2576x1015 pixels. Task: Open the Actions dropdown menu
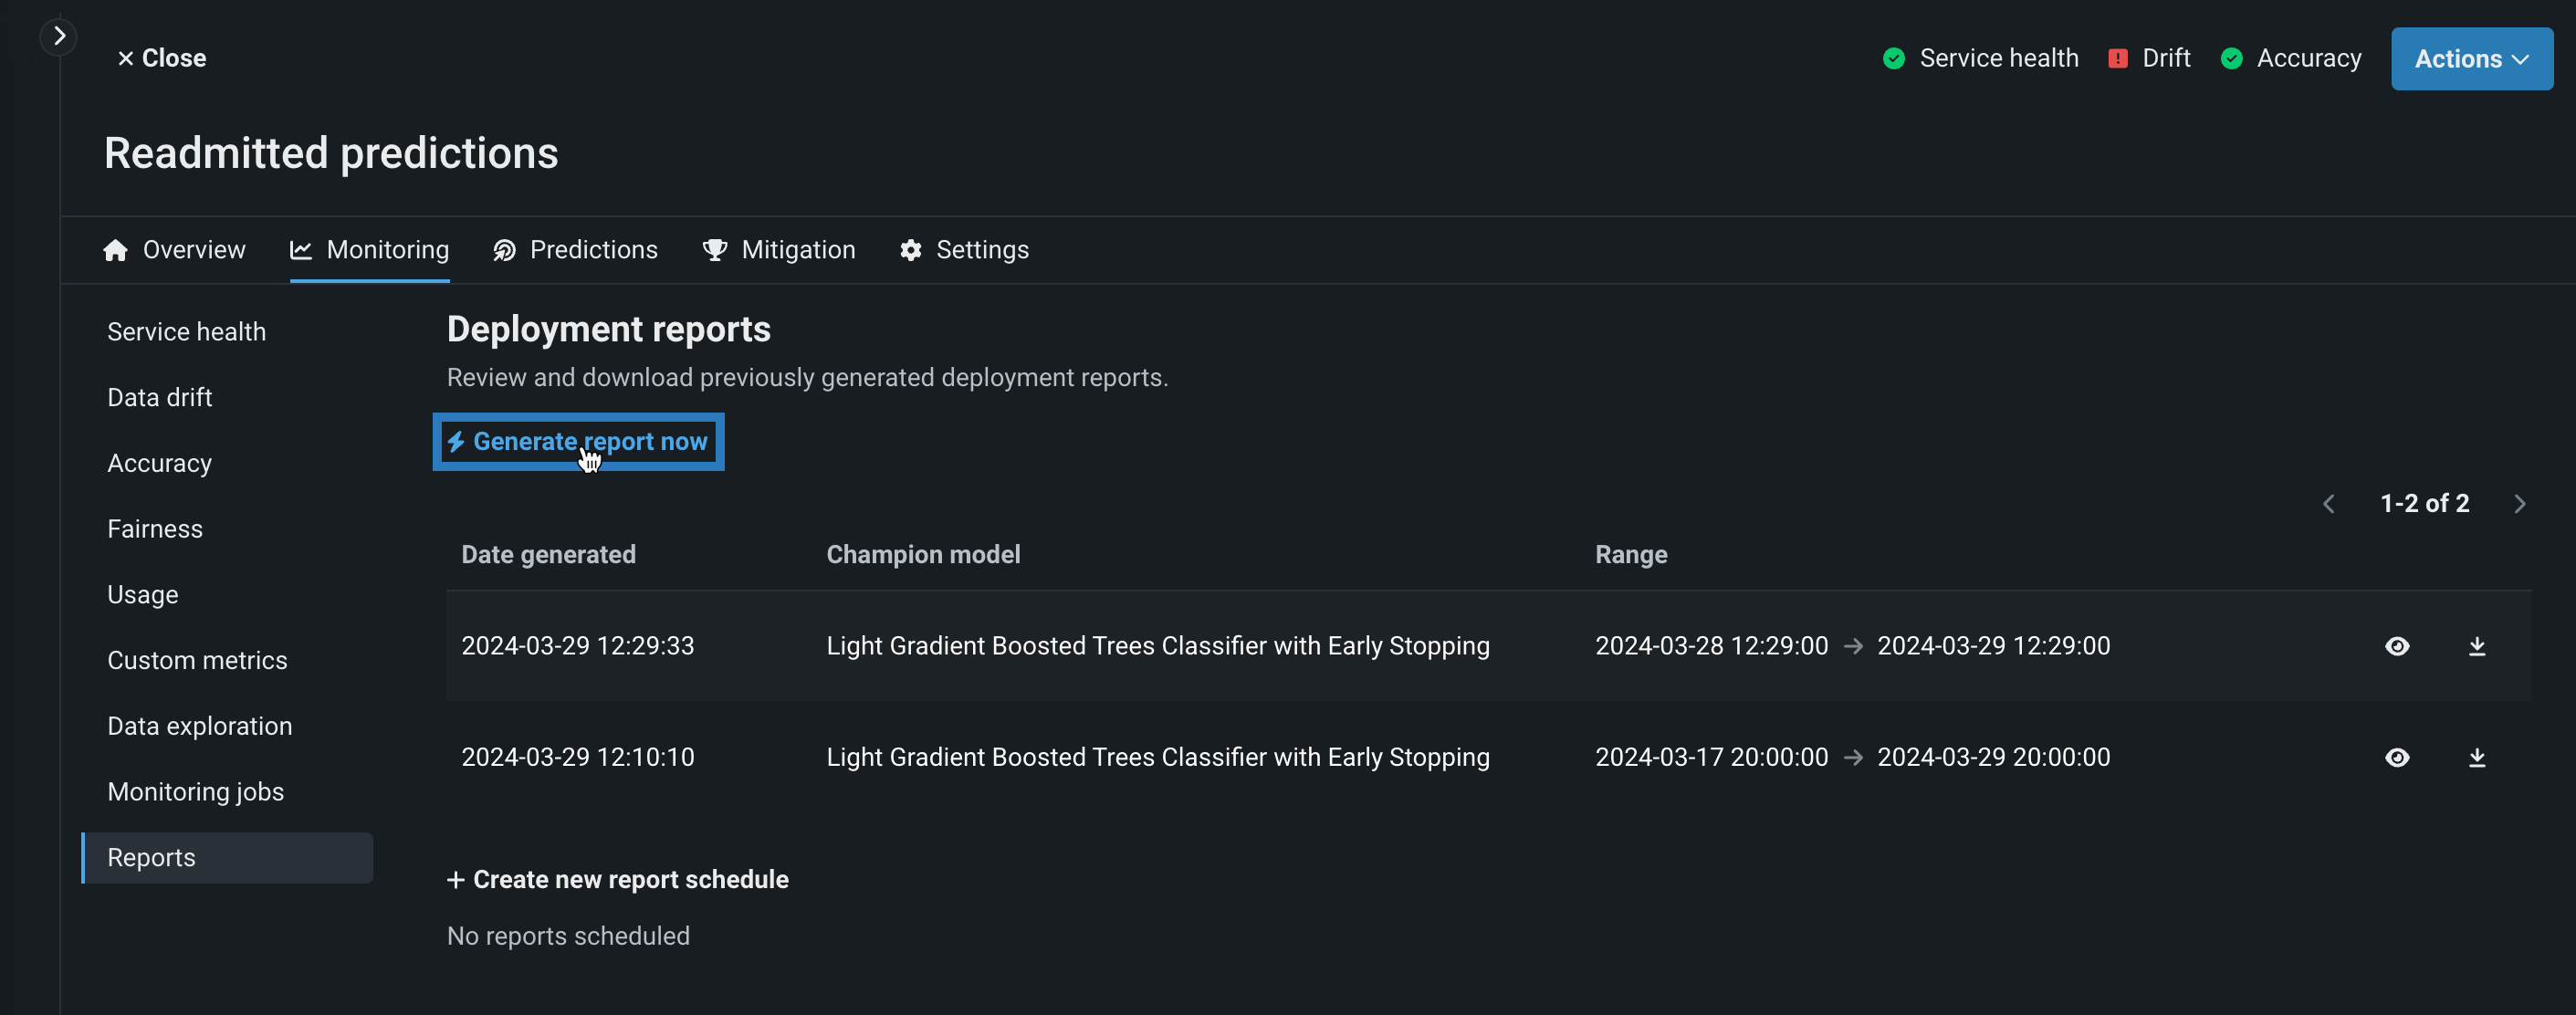click(2471, 59)
